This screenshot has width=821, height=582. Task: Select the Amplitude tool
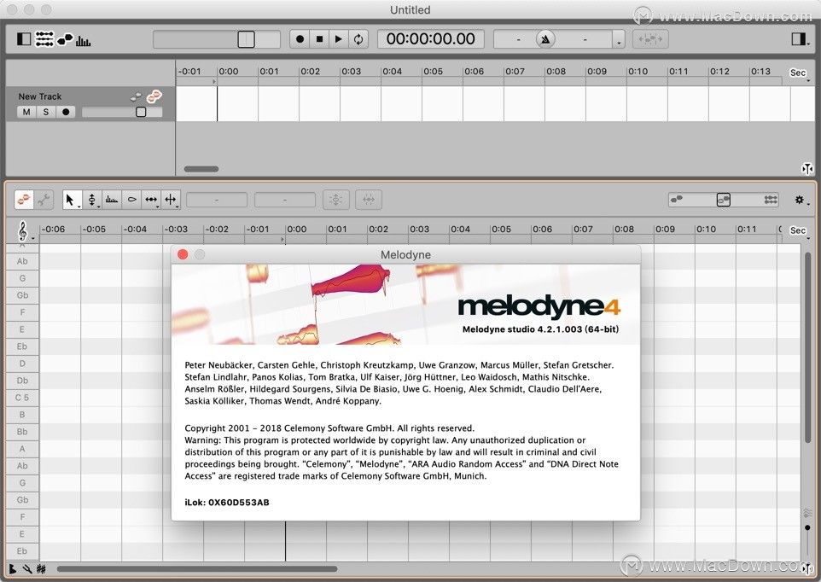[x=131, y=200]
